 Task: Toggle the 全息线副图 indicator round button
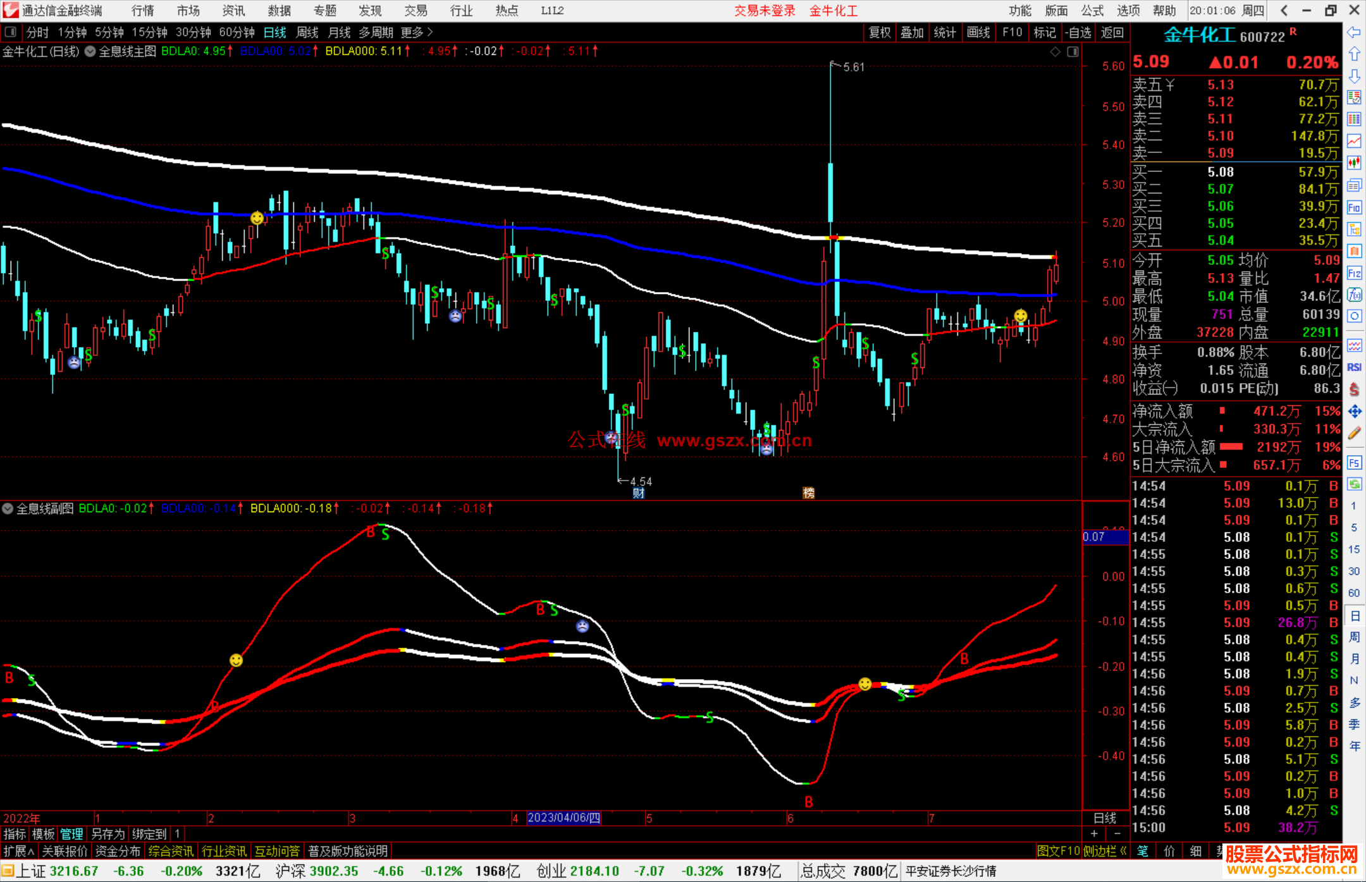[x=8, y=508]
